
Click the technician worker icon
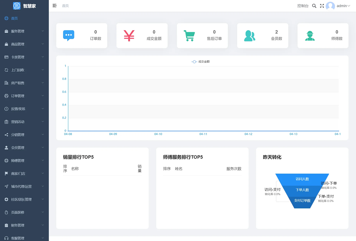point(310,35)
